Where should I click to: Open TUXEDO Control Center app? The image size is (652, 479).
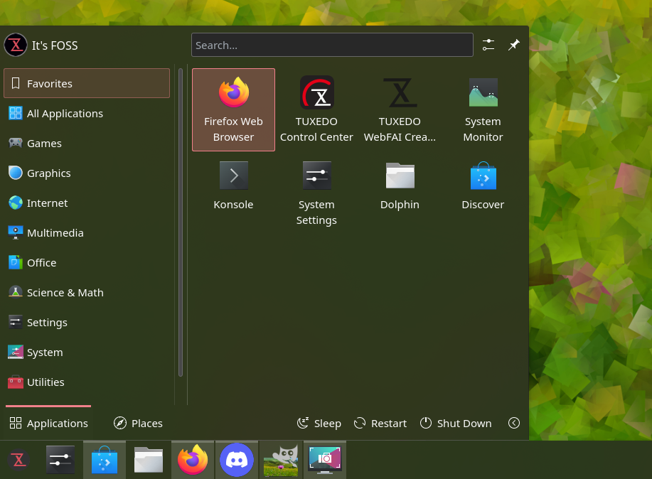[316, 109]
